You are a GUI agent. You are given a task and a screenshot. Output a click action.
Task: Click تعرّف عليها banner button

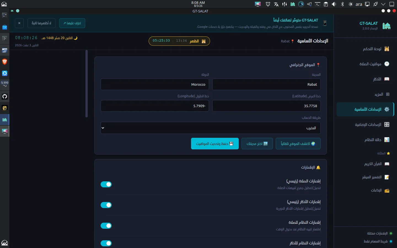tap(72, 23)
